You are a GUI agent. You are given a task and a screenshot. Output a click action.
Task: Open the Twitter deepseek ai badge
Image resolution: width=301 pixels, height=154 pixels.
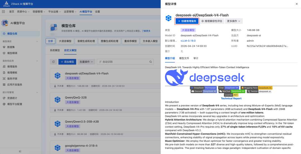[x=259, y=91]
